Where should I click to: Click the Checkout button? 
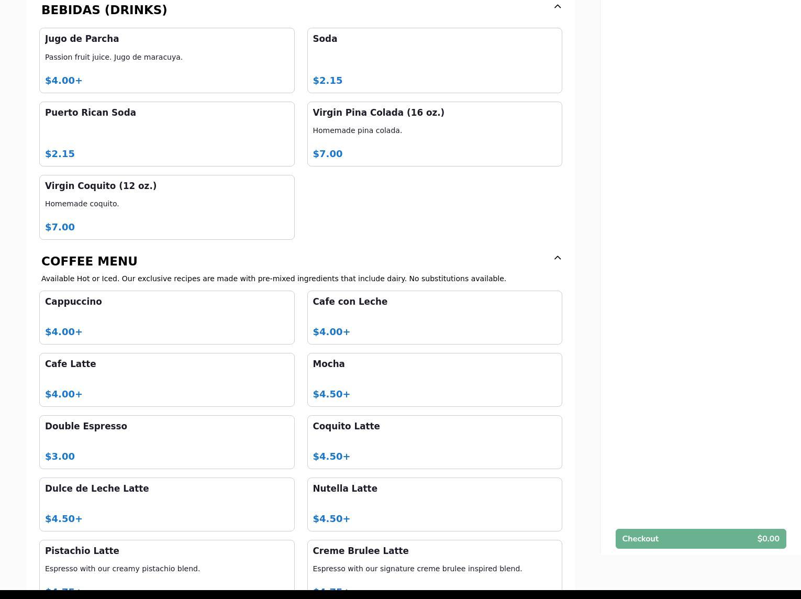pos(700,539)
